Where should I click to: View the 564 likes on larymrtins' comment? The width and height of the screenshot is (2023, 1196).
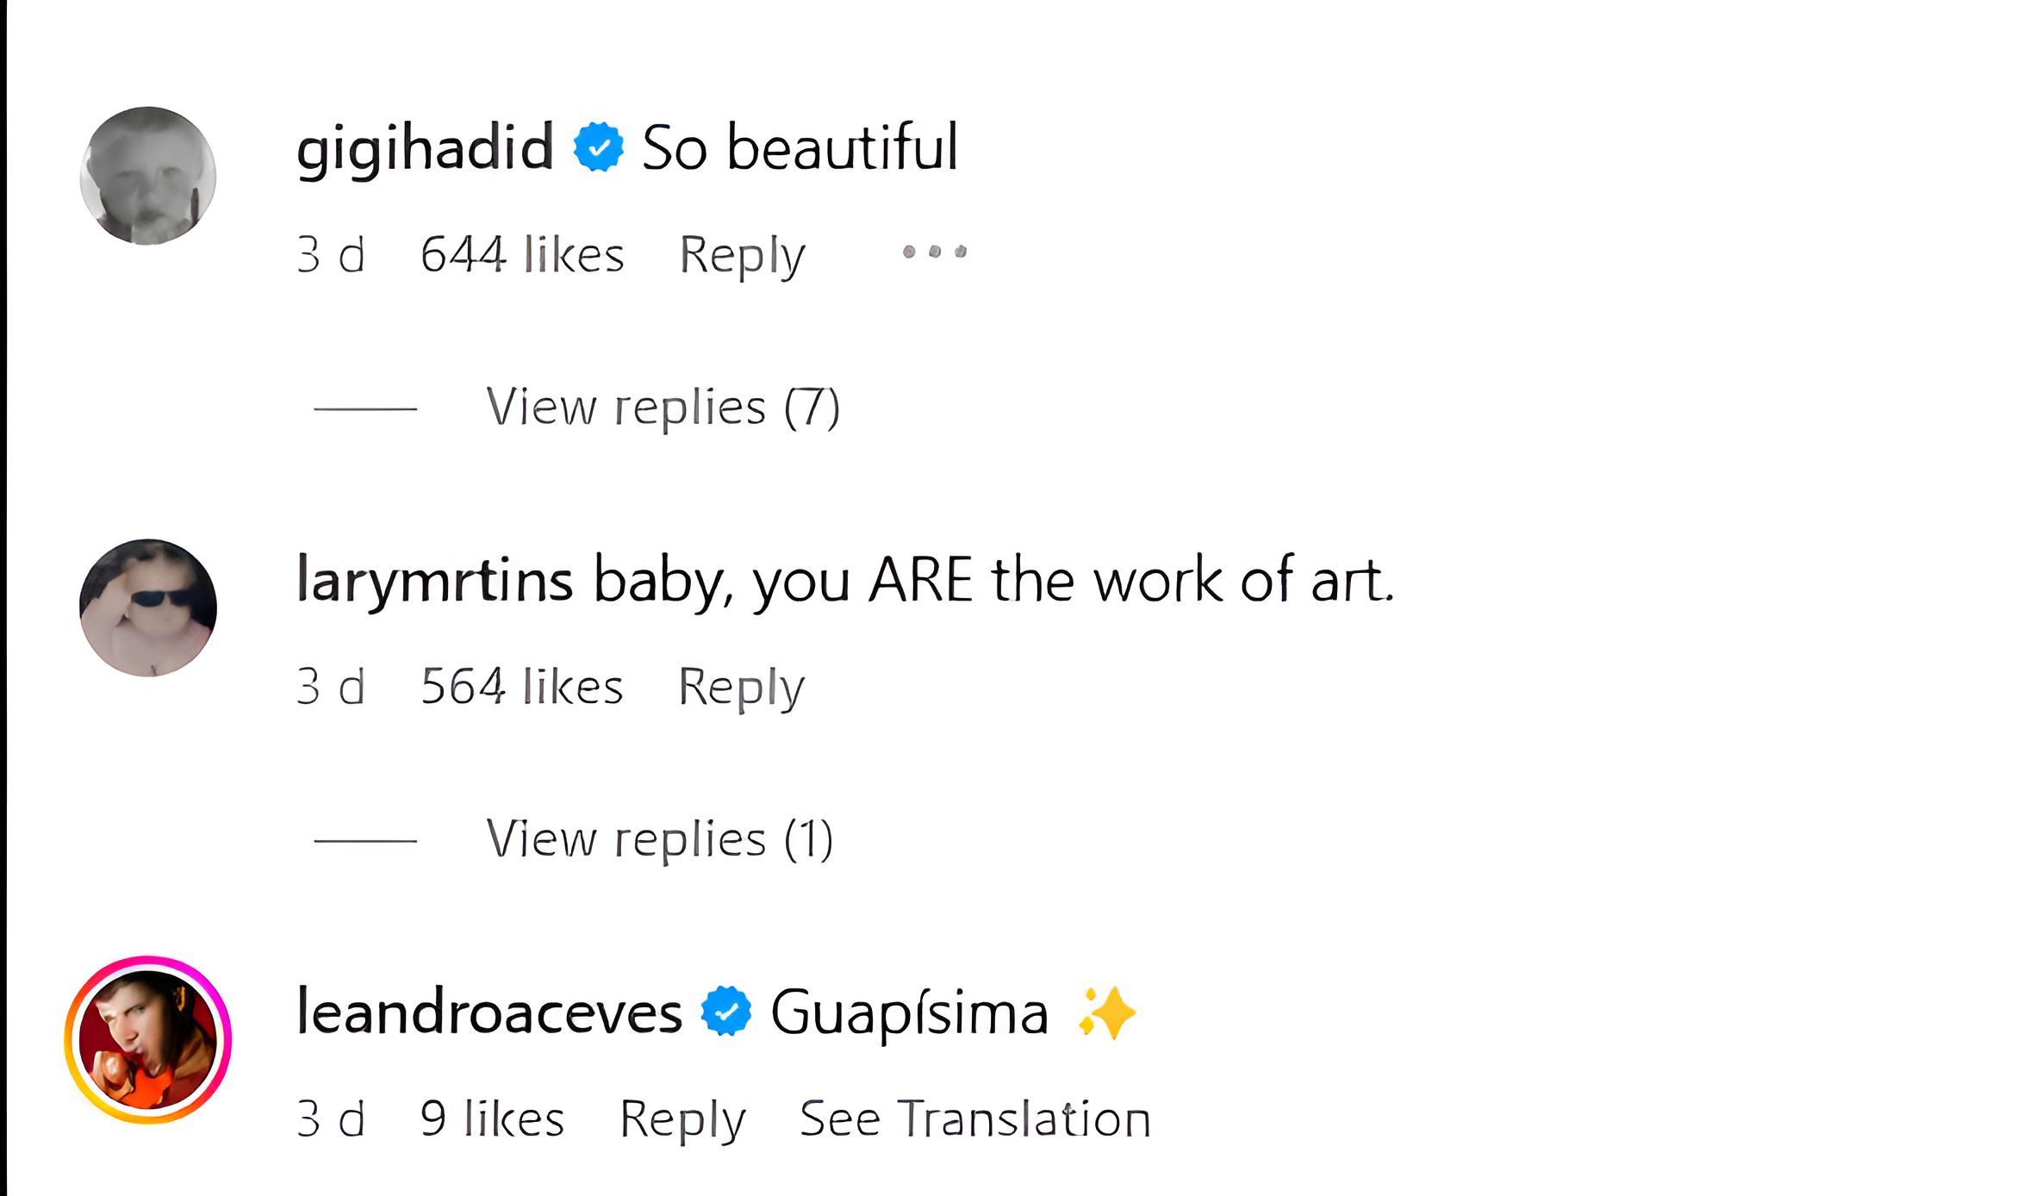(521, 688)
